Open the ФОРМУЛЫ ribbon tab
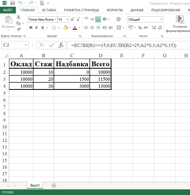The image size is (190, 195). [x=115, y=10]
